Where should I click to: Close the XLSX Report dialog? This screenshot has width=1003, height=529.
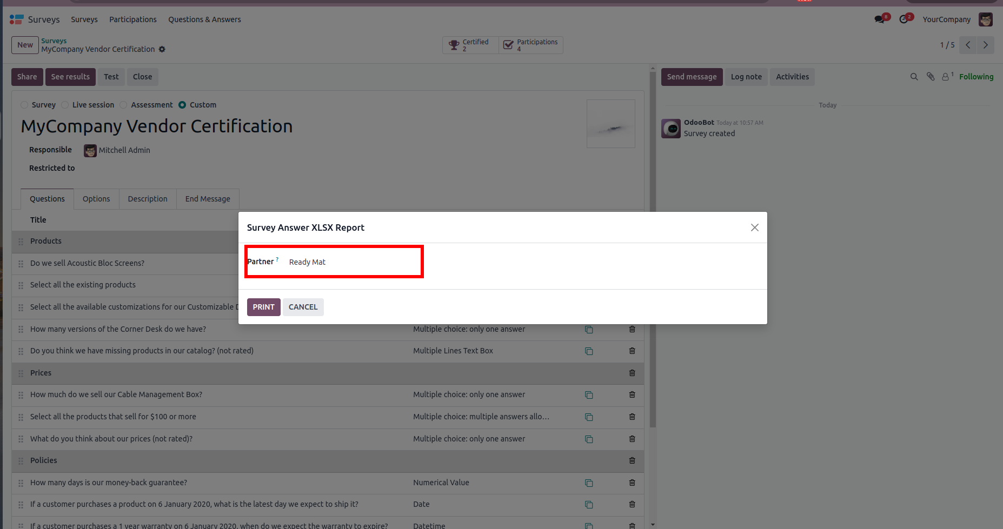pos(755,227)
